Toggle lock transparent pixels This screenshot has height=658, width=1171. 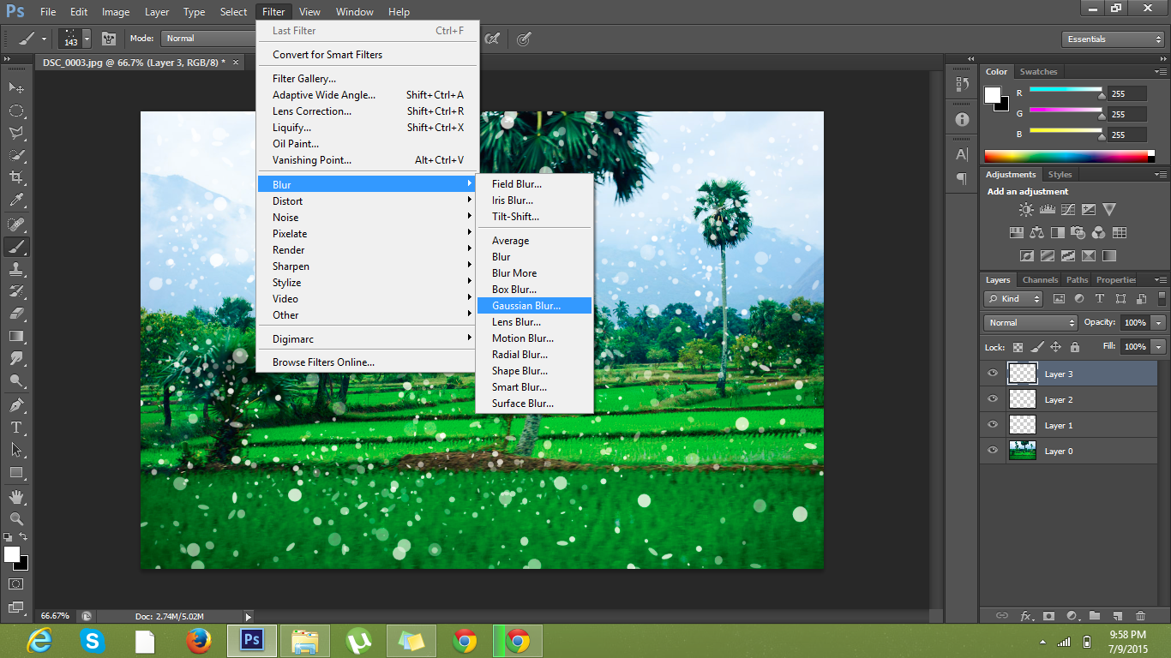[x=1018, y=347]
